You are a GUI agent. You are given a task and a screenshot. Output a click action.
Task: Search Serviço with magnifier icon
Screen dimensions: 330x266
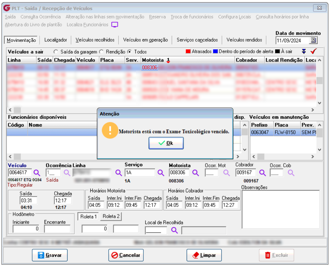tap(161, 173)
